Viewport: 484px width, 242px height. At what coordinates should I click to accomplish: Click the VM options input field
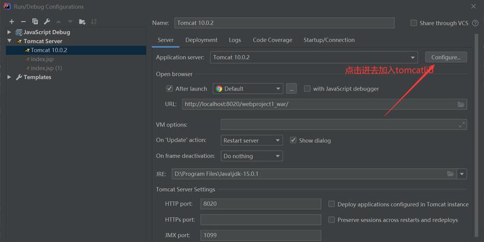tap(343, 125)
